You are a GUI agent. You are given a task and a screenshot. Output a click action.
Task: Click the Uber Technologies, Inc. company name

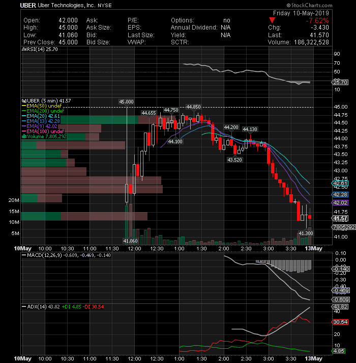click(67, 5)
